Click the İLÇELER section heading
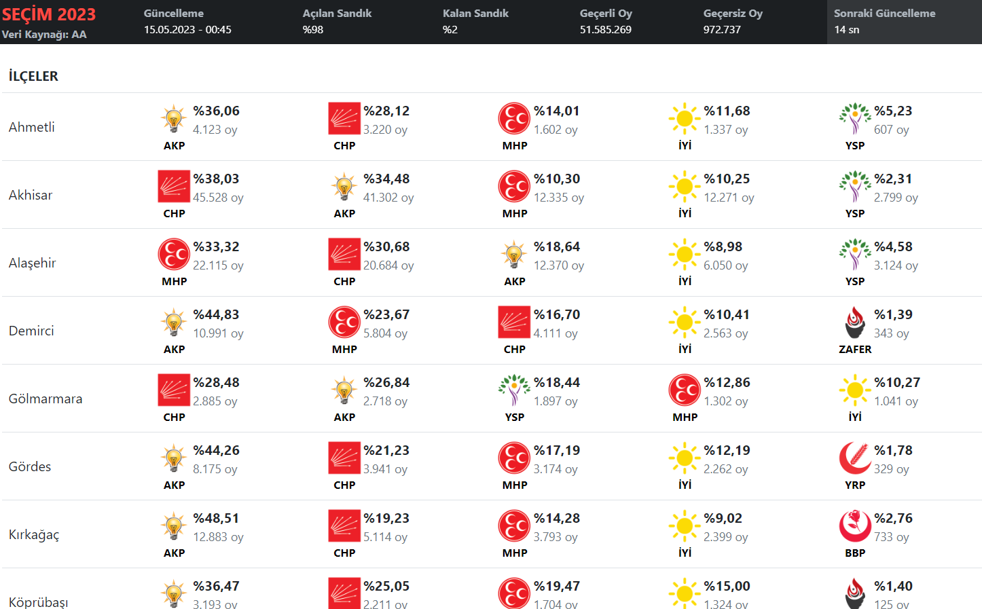982x609 pixels. click(33, 76)
